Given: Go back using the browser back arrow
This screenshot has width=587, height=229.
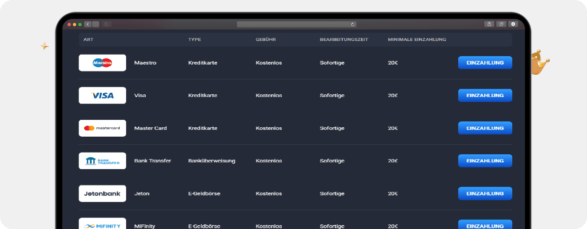Looking at the screenshot, I should (88, 24).
